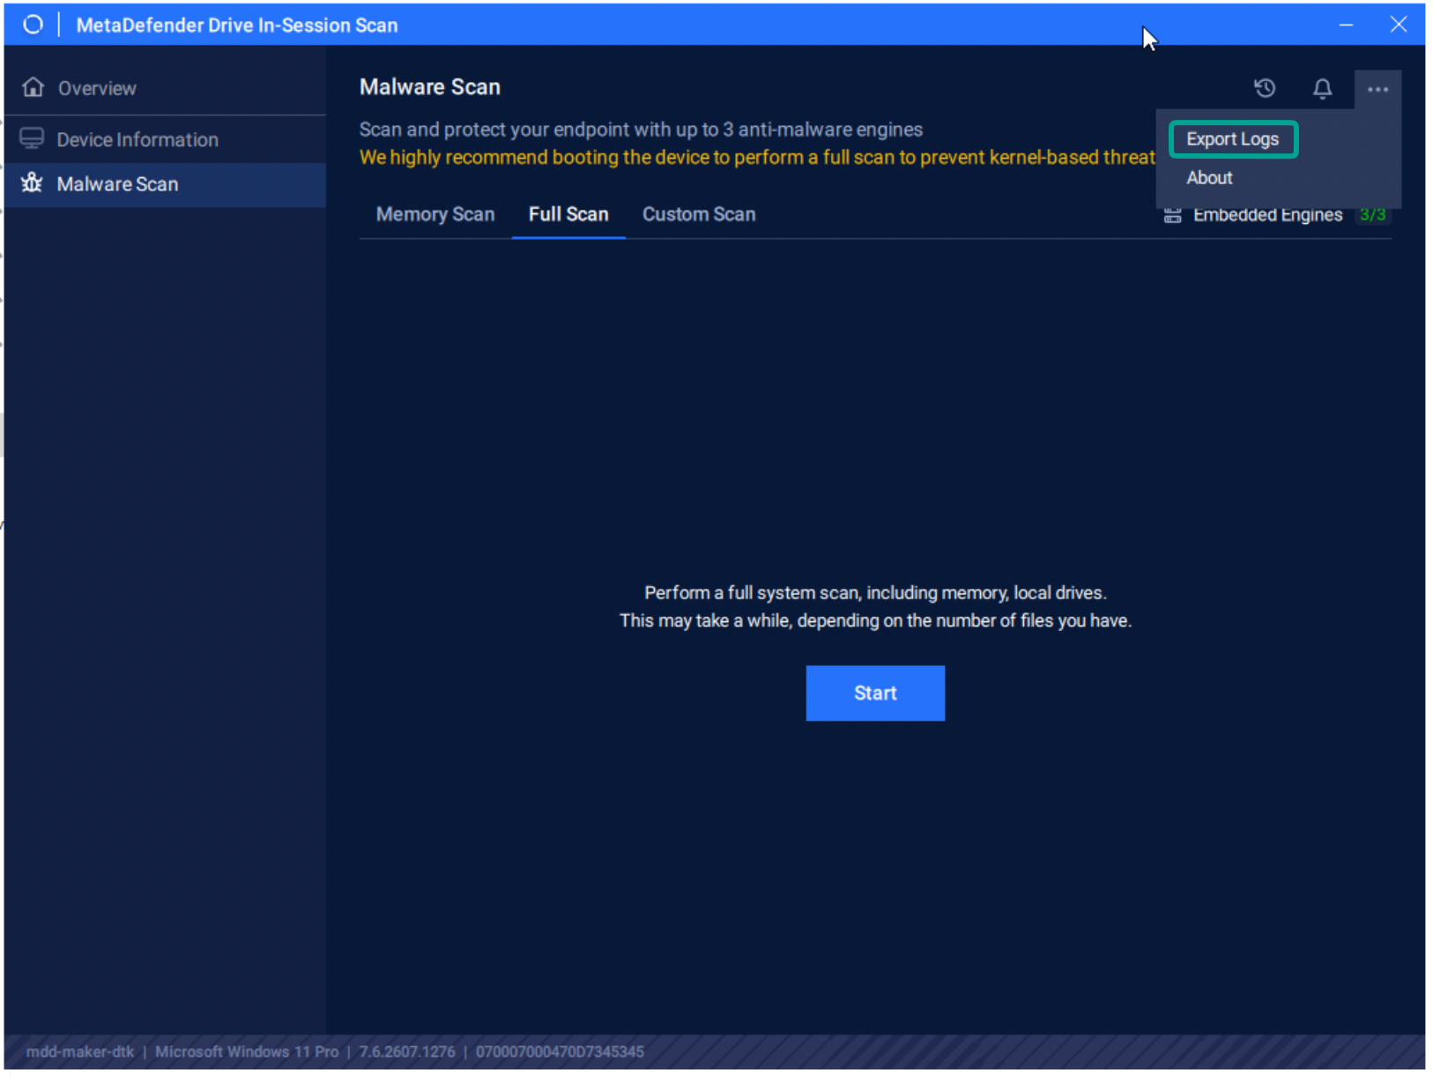
Task: Open the Custom Scan tab
Action: [x=699, y=214]
